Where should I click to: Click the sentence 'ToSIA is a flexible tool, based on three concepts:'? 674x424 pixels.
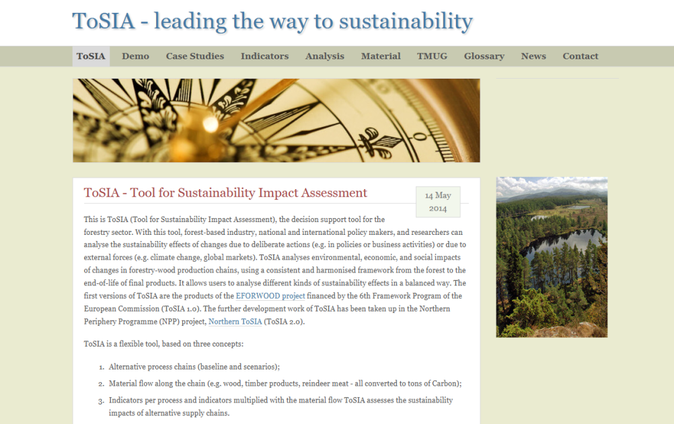(163, 344)
